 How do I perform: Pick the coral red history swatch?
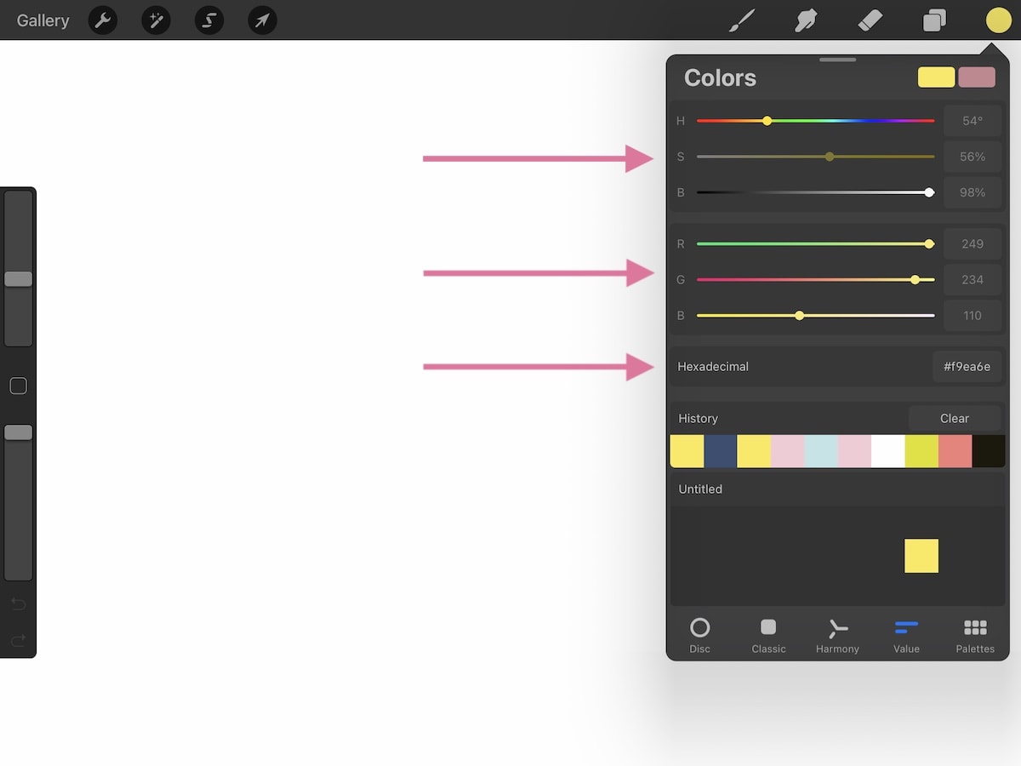coord(955,451)
